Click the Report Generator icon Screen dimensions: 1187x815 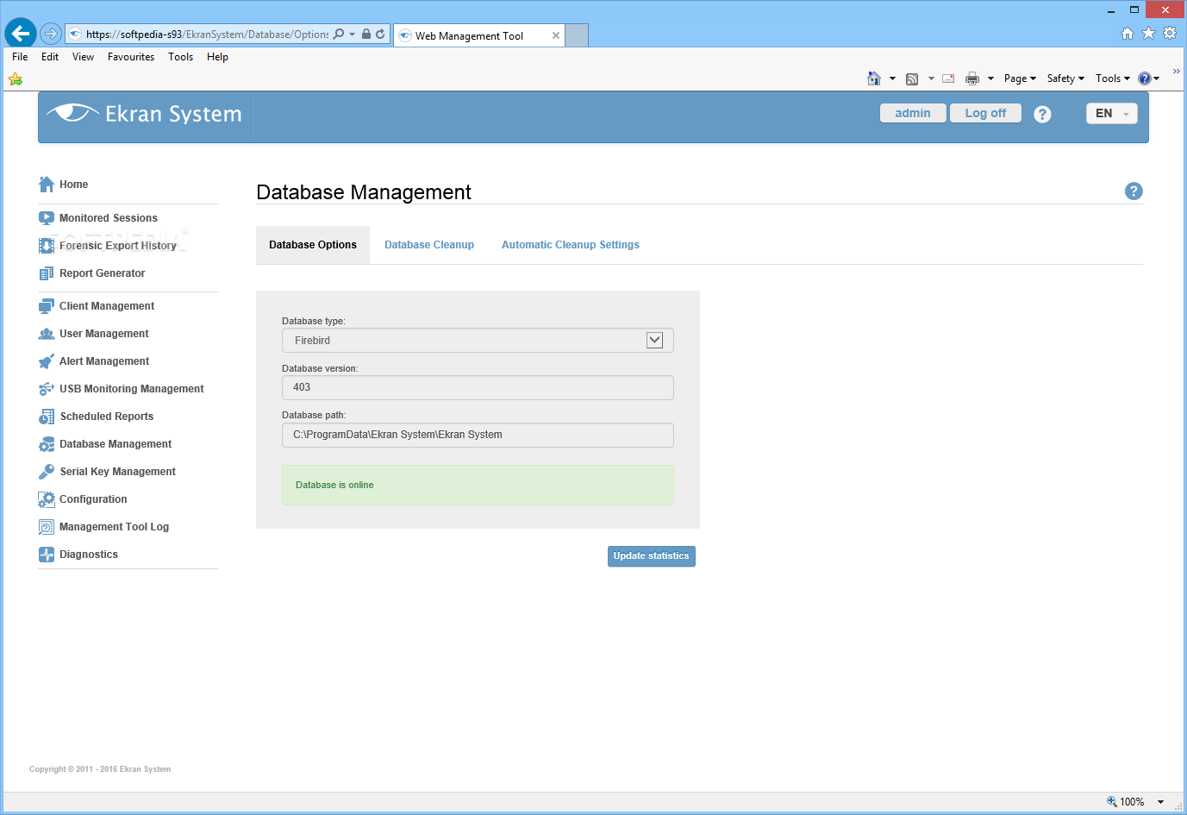coord(47,273)
